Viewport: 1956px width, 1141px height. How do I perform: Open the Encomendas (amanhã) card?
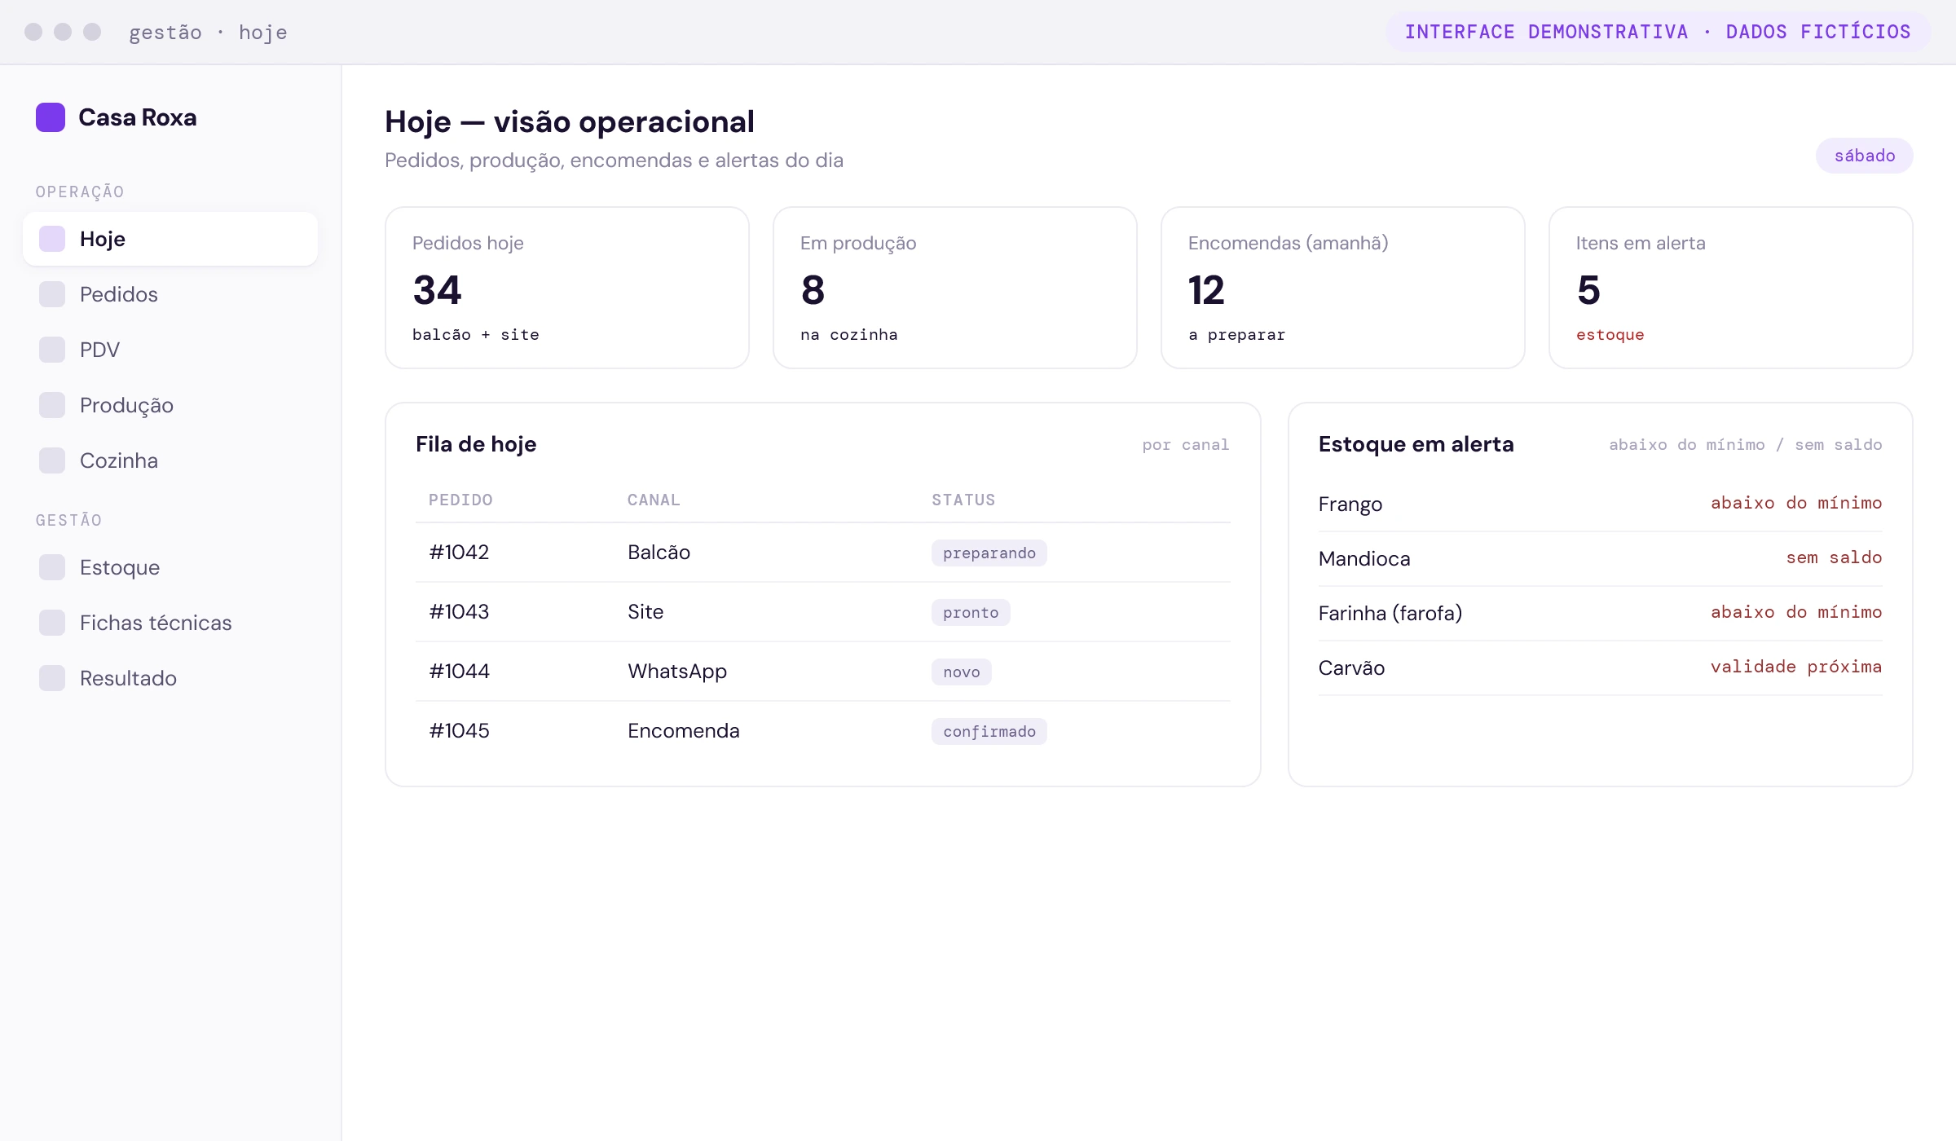tap(1343, 288)
